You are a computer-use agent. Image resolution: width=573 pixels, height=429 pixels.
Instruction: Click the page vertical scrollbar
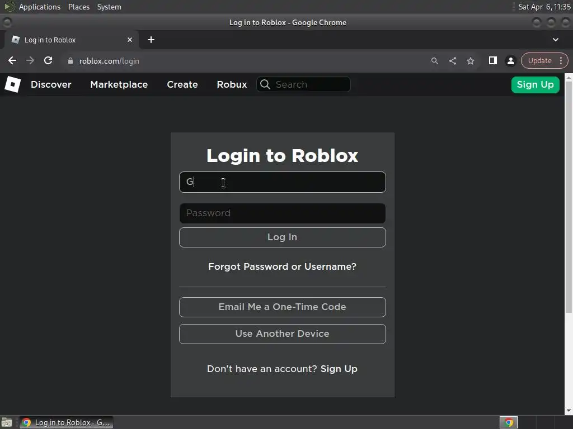tap(569, 197)
